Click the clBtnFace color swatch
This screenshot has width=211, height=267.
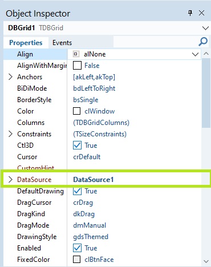(x=76, y=260)
